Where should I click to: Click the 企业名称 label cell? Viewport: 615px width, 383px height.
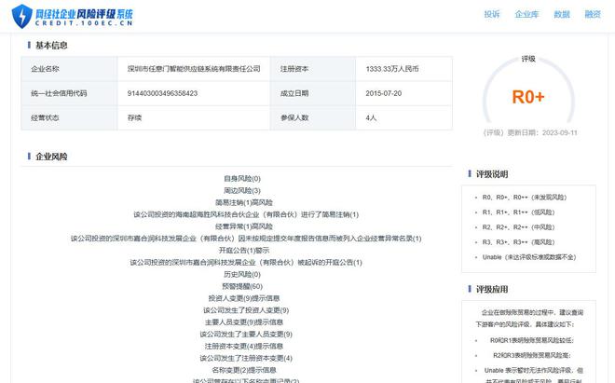pos(69,69)
